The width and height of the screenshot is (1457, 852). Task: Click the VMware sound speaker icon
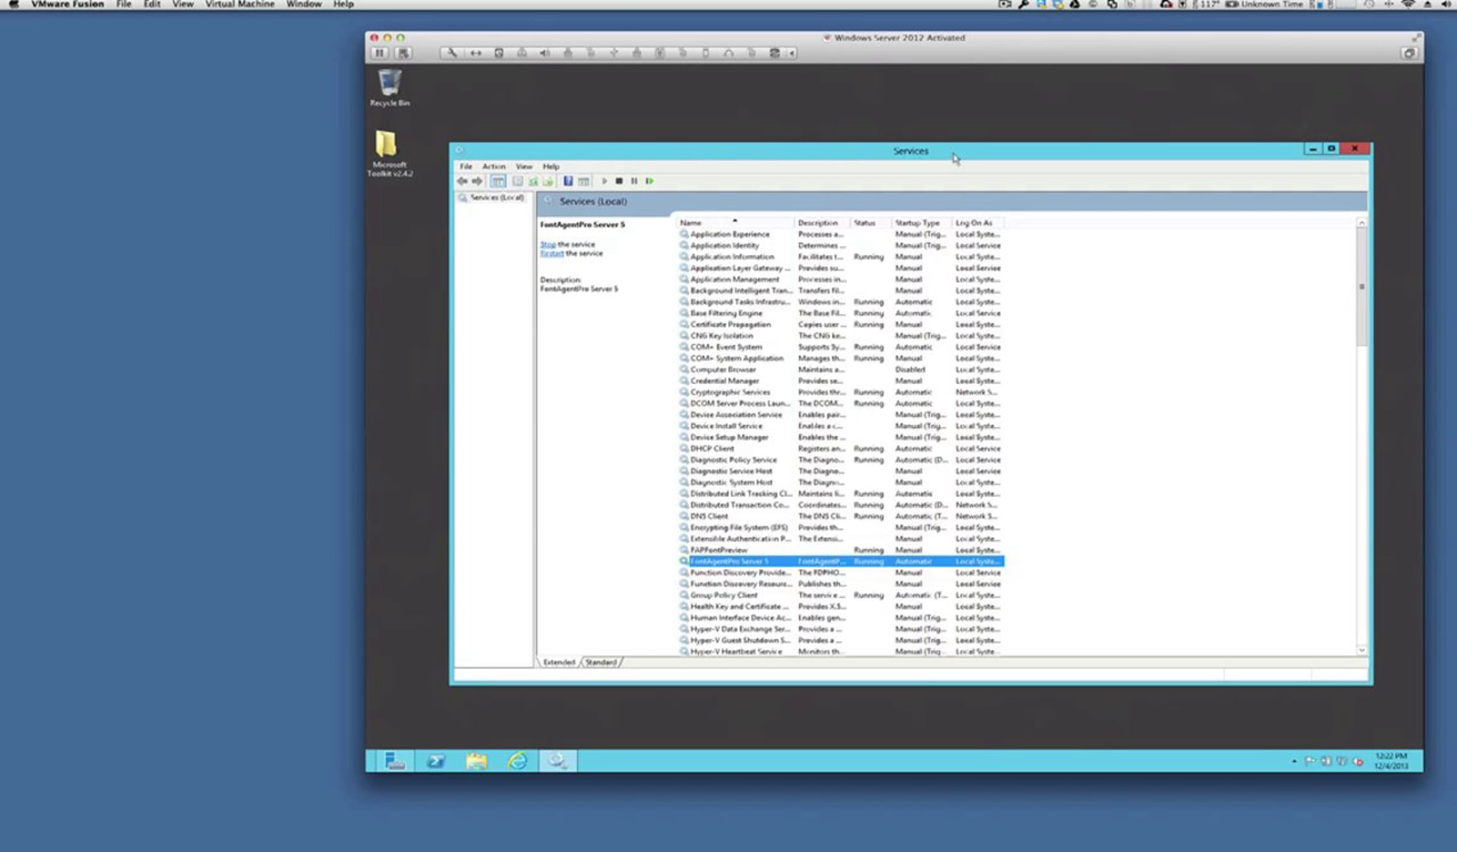pyautogui.click(x=545, y=53)
